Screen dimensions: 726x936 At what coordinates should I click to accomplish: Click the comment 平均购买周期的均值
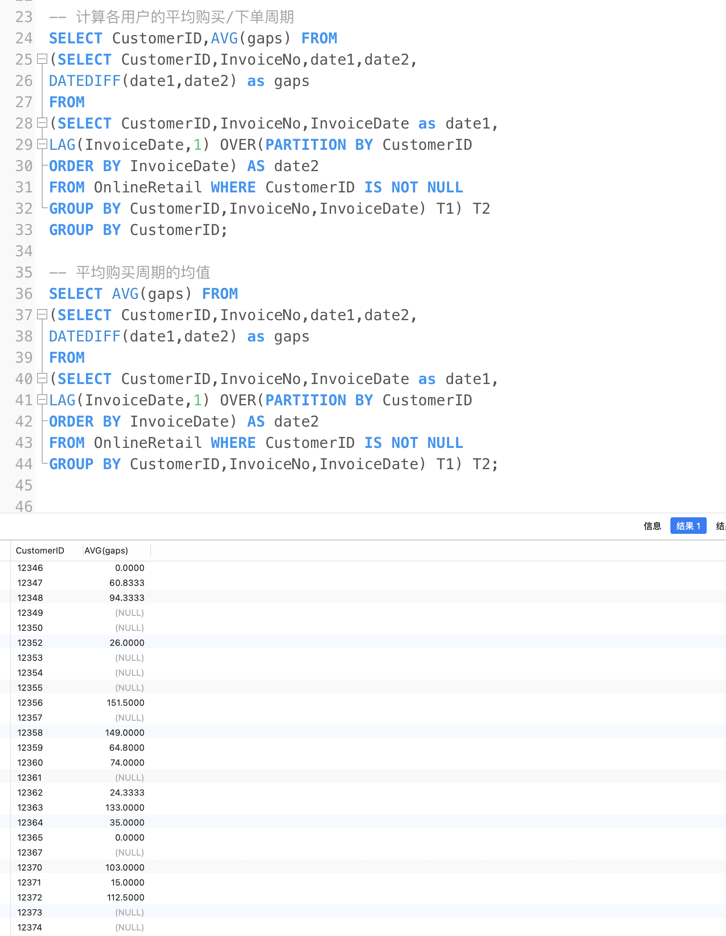coord(143,272)
